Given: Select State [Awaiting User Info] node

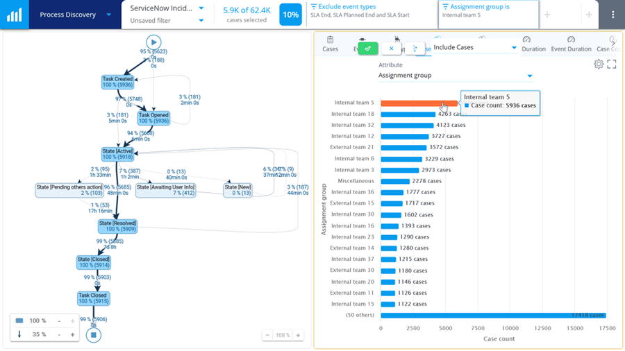Looking at the screenshot, I should tap(166, 190).
